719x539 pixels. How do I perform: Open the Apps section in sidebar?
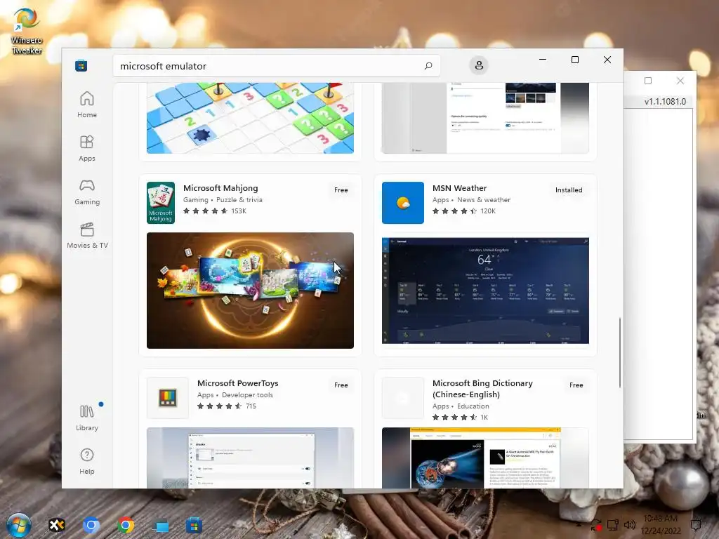pos(87,149)
